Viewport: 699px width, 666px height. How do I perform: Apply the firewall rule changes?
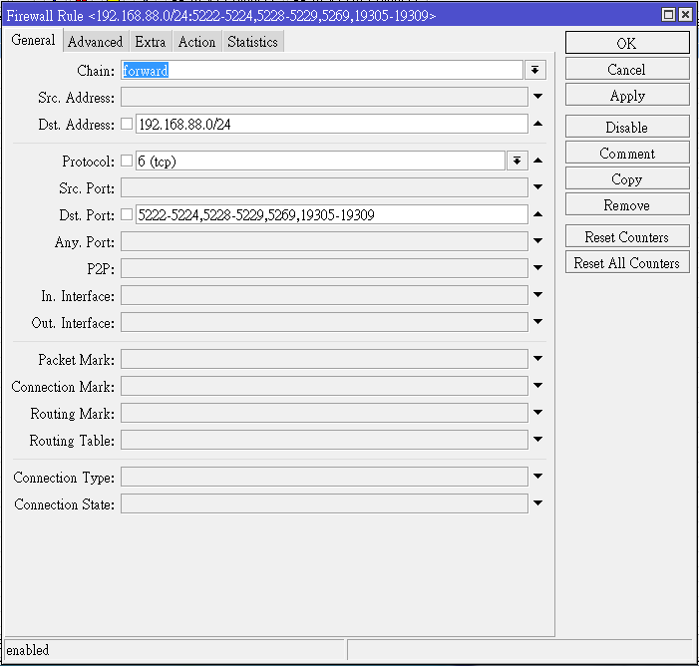(627, 95)
